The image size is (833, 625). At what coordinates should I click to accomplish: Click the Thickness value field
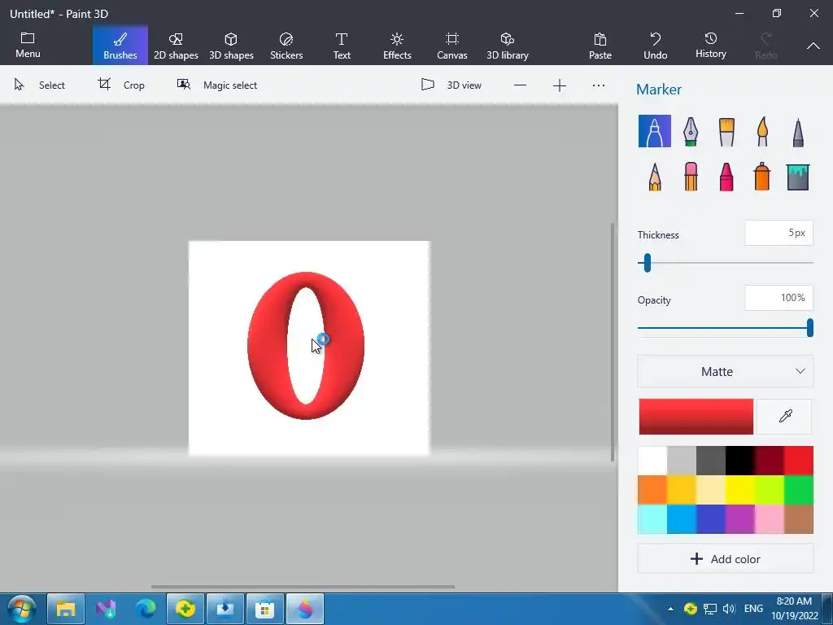click(x=778, y=233)
